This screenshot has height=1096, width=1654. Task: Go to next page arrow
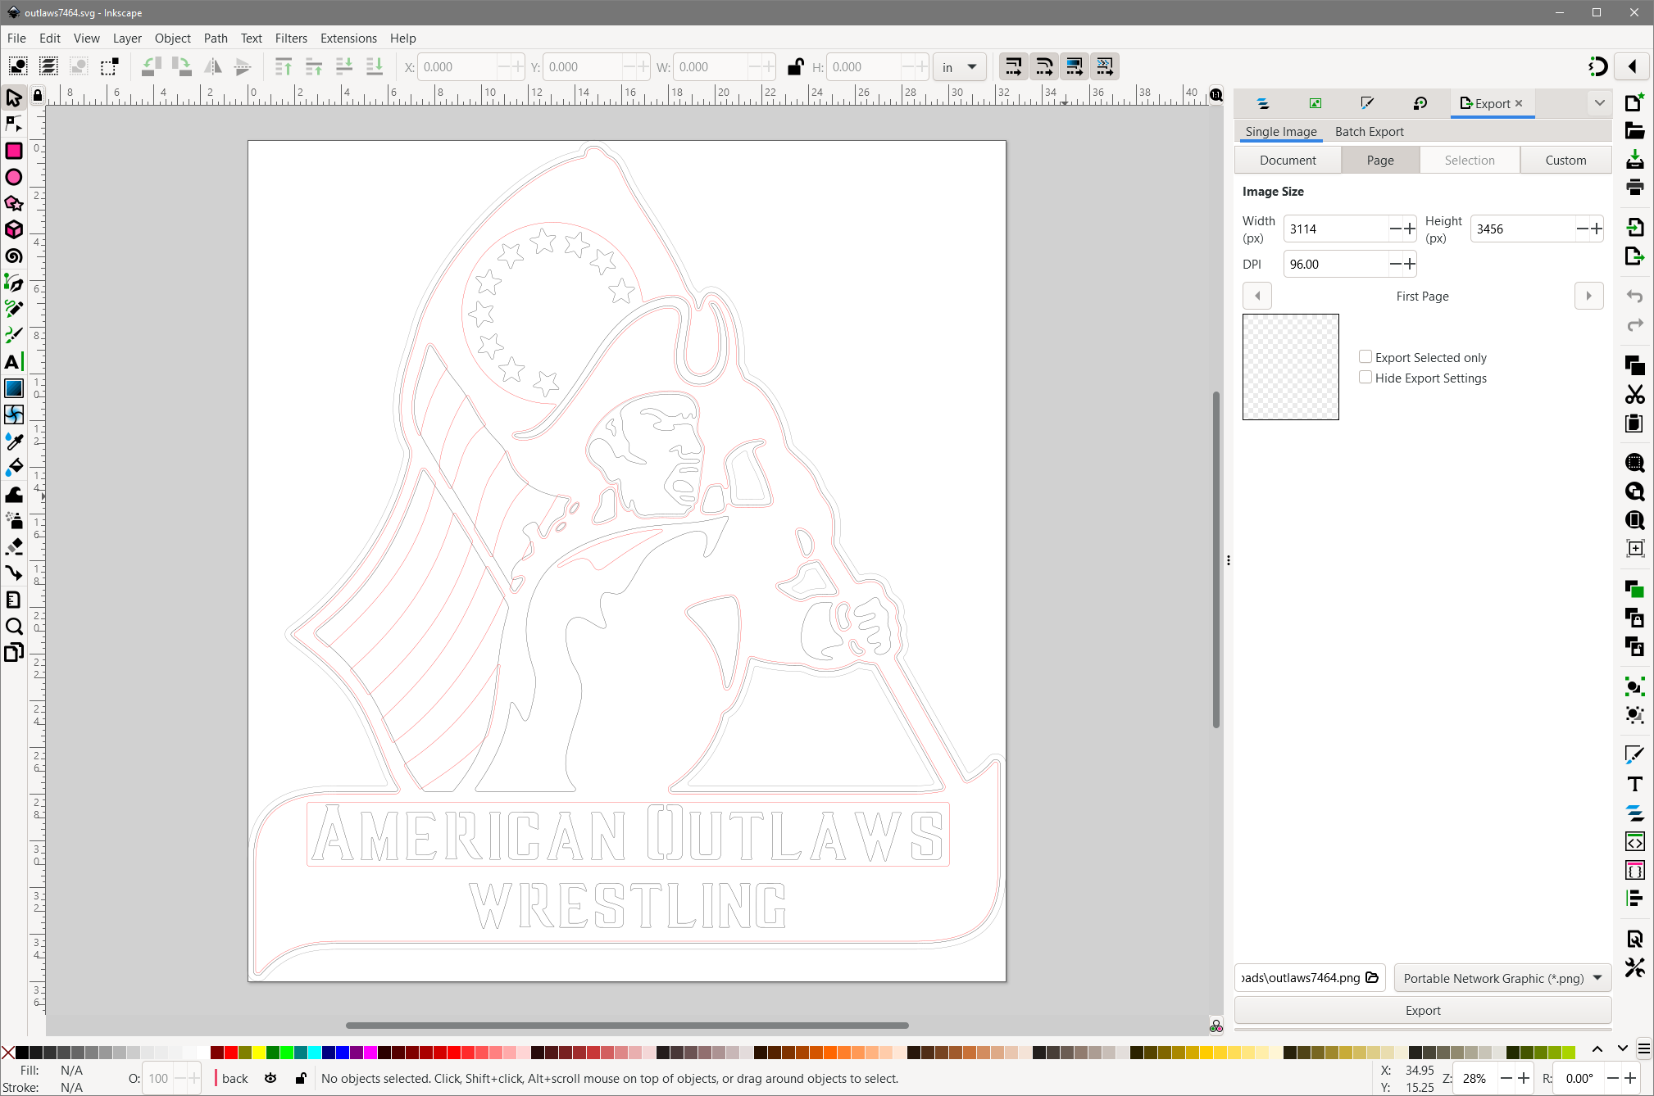tap(1588, 296)
